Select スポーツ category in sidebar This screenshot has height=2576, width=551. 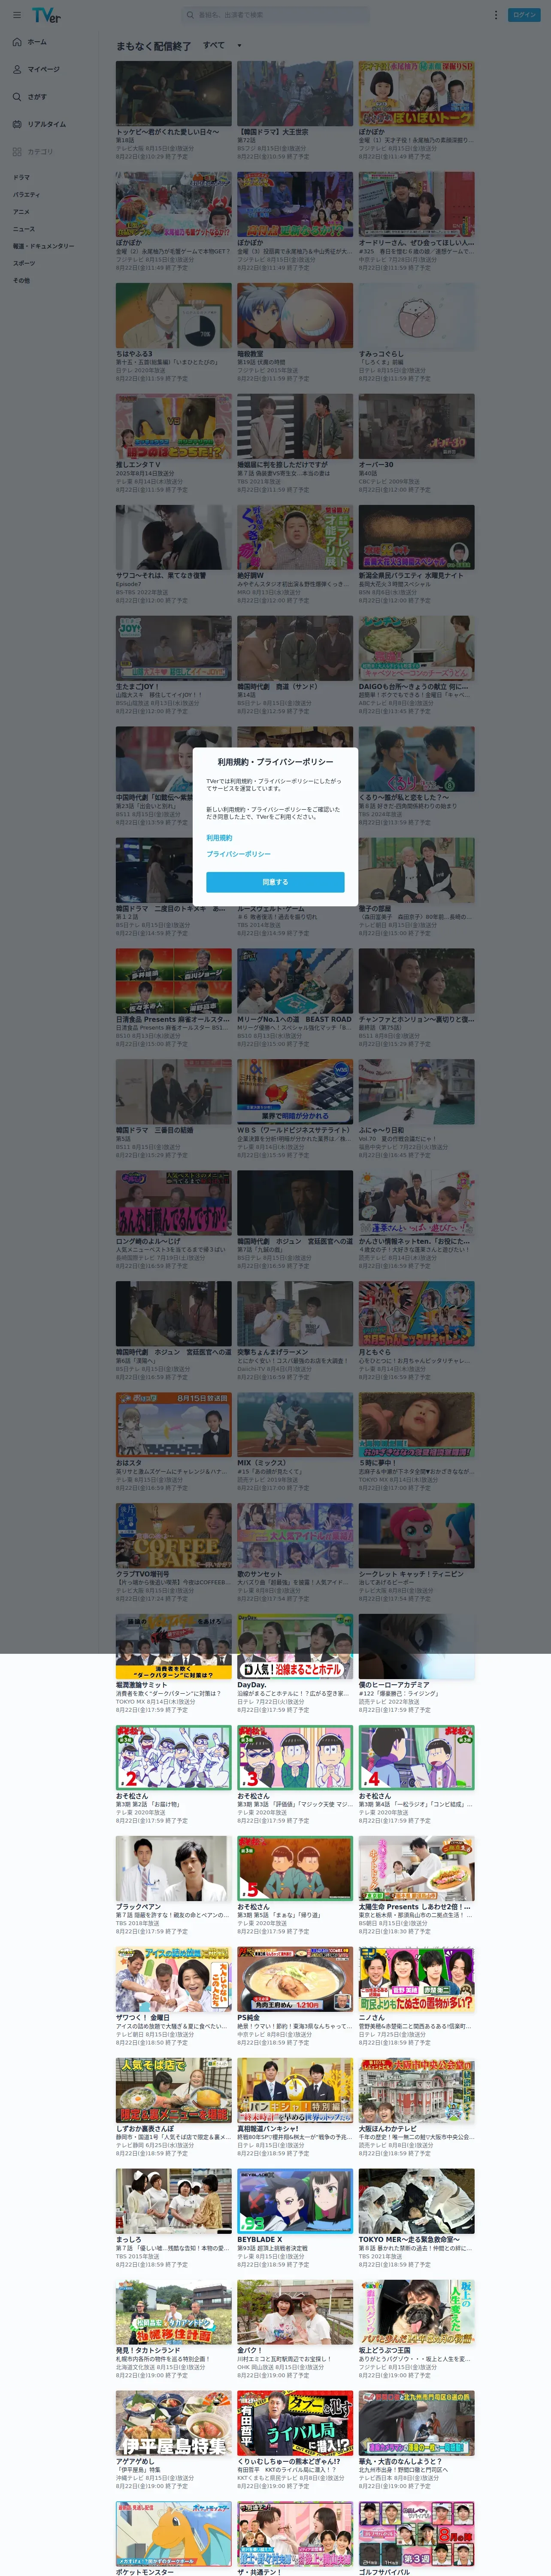[23, 263]
